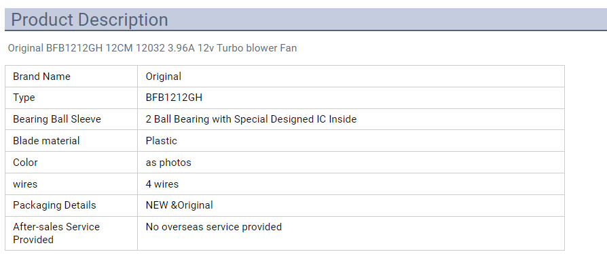Select the product title text line
The height and width of the screenshot is (254, 607).
pyautogui.click(x=152, y=48)
